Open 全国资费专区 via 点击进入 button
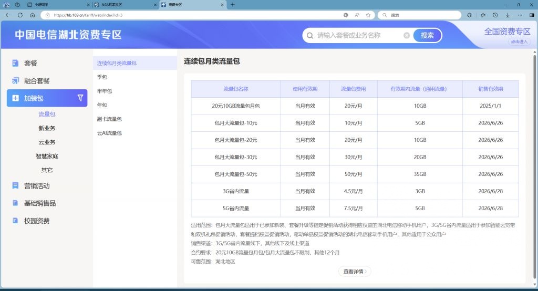This screenshot has width=538, height=291. (x=519, y=41)
